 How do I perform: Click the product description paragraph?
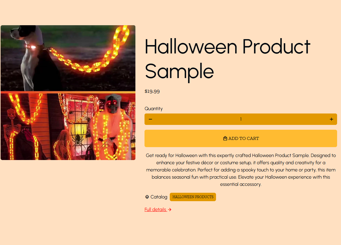tap(241, 170)
